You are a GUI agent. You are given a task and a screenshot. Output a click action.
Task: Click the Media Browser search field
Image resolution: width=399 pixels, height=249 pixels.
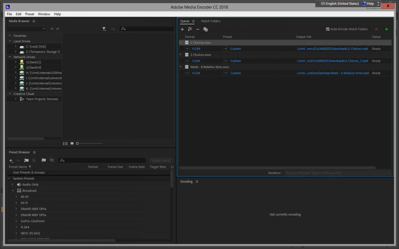click(147, 29)
